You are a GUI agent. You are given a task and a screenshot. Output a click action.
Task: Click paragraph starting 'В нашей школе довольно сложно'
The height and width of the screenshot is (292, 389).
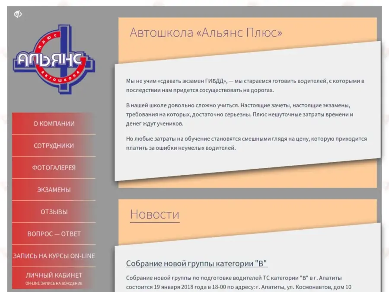coord(239,115)
